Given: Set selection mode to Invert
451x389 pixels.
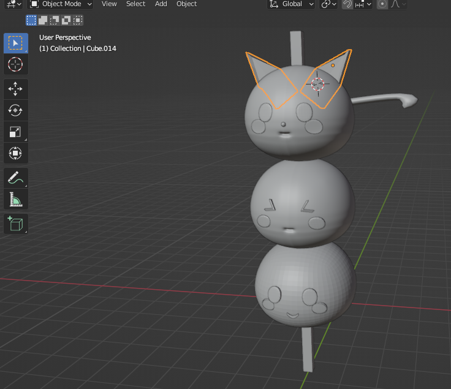Looking at the screenshot, I should click(x=66, y=20).
